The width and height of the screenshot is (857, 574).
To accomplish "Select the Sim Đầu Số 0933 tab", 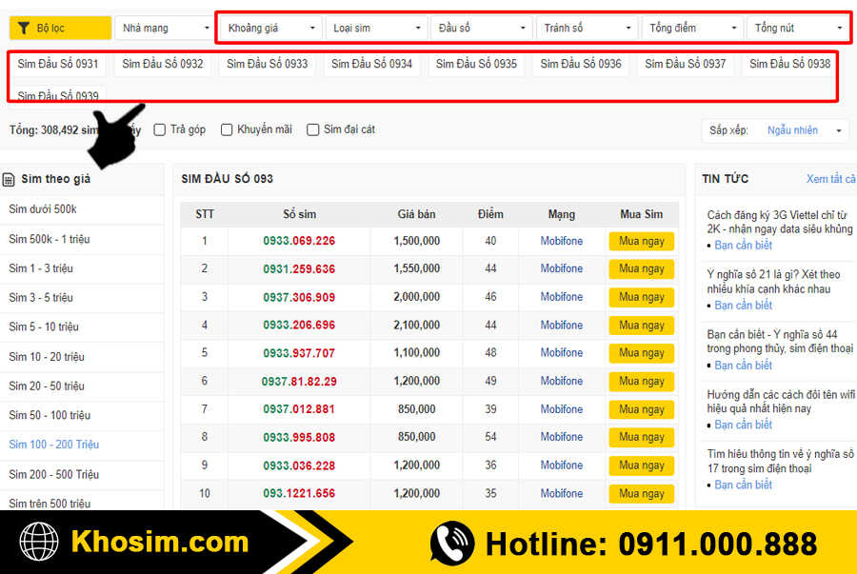I will (268, 64).
